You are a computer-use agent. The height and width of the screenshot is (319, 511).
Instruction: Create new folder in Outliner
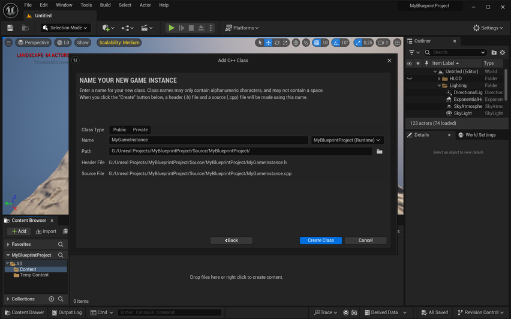click(494, 52)
